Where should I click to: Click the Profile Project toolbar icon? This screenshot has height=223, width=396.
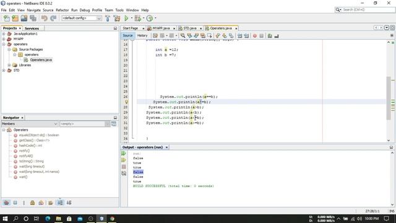tap(150, 18)
